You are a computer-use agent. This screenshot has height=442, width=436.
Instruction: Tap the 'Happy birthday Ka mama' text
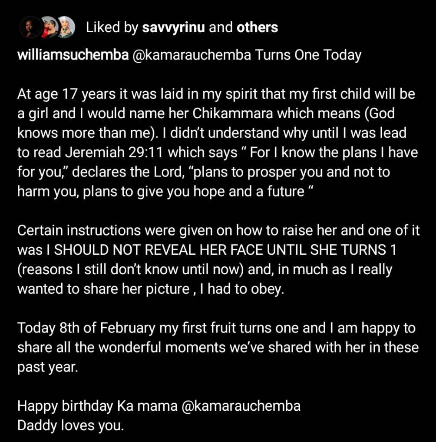[97, 406]
